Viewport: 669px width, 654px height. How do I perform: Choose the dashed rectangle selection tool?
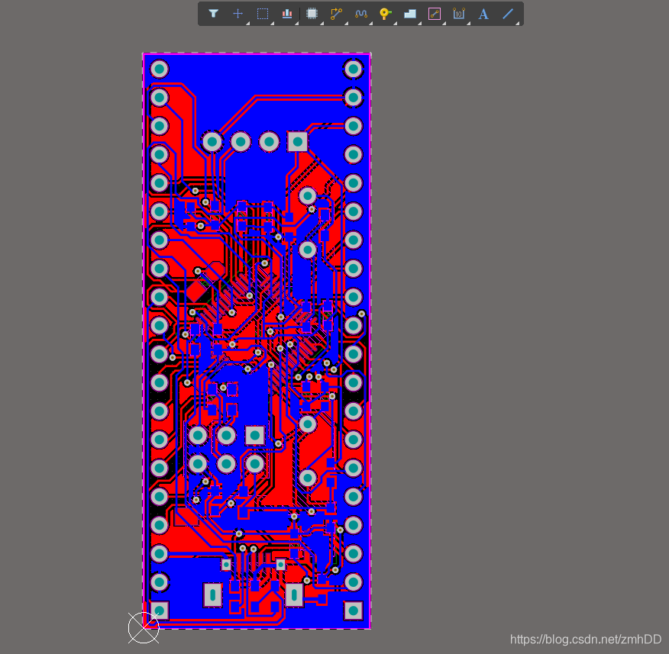point(262,13)
